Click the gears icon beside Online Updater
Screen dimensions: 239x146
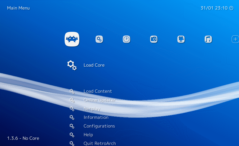tap(72, 100)
